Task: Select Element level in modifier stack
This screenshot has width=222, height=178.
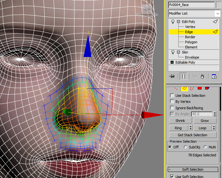Action: pos(191,47)
